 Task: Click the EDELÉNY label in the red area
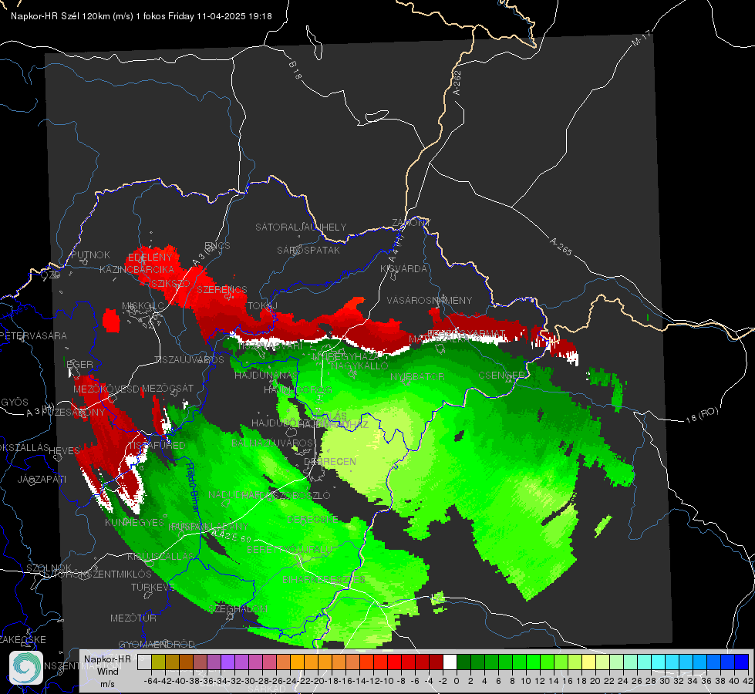coord(150,258)
